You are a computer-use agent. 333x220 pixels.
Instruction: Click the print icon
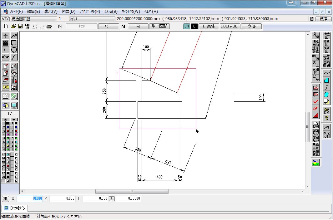[49, 26]
